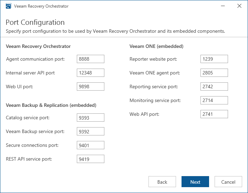Click the Port Configuration heading
The height and width of the screenshot is (193, 248).
[x=35, y=22]
